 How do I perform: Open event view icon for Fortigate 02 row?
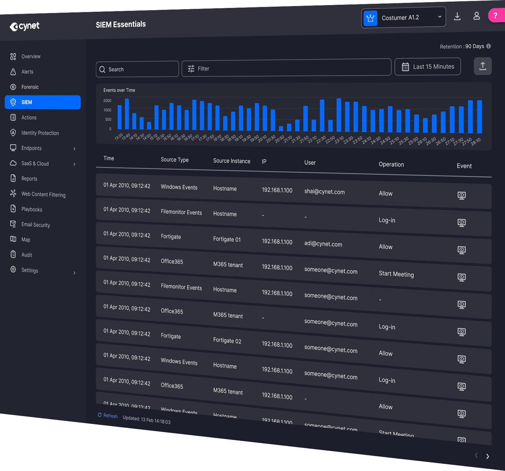coord(462,332)
